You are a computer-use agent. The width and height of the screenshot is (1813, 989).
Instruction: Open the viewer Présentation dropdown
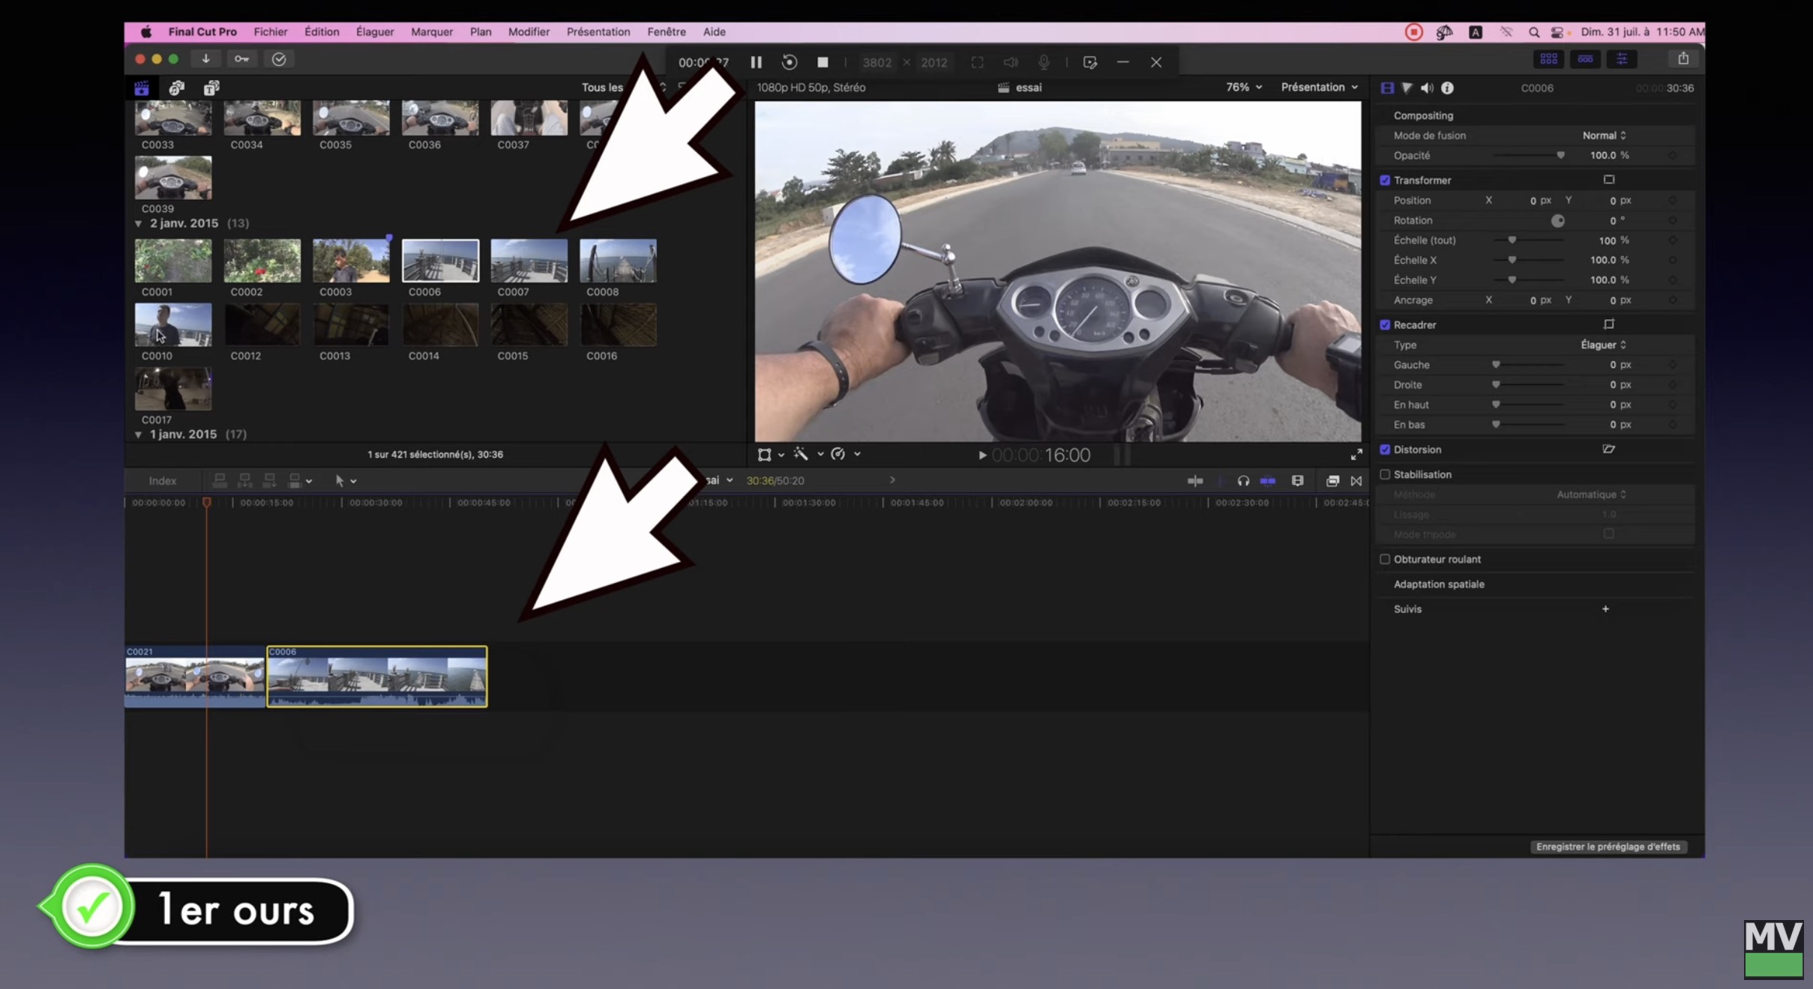coord(1319,88)
